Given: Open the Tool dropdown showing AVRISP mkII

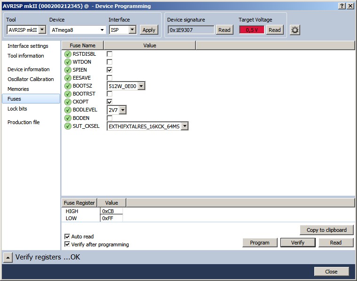Looking at the screenshot, I should [26, 30].
